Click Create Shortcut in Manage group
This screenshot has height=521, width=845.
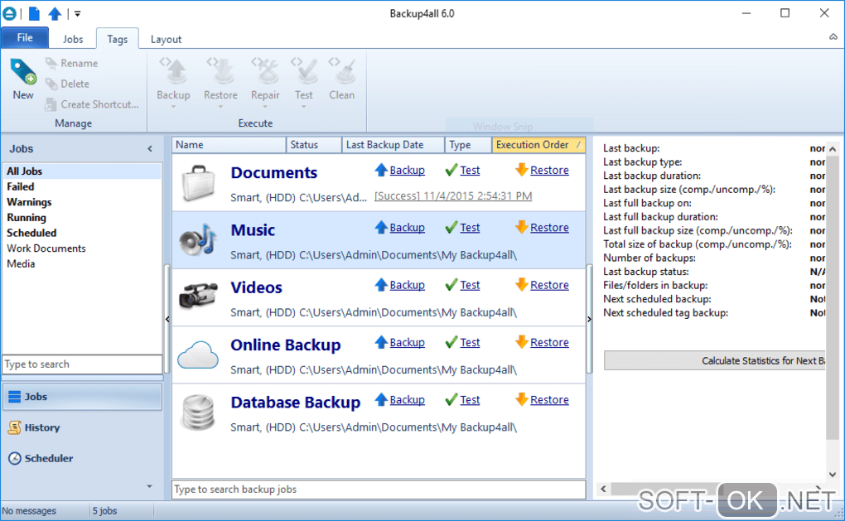click(92, 104)
